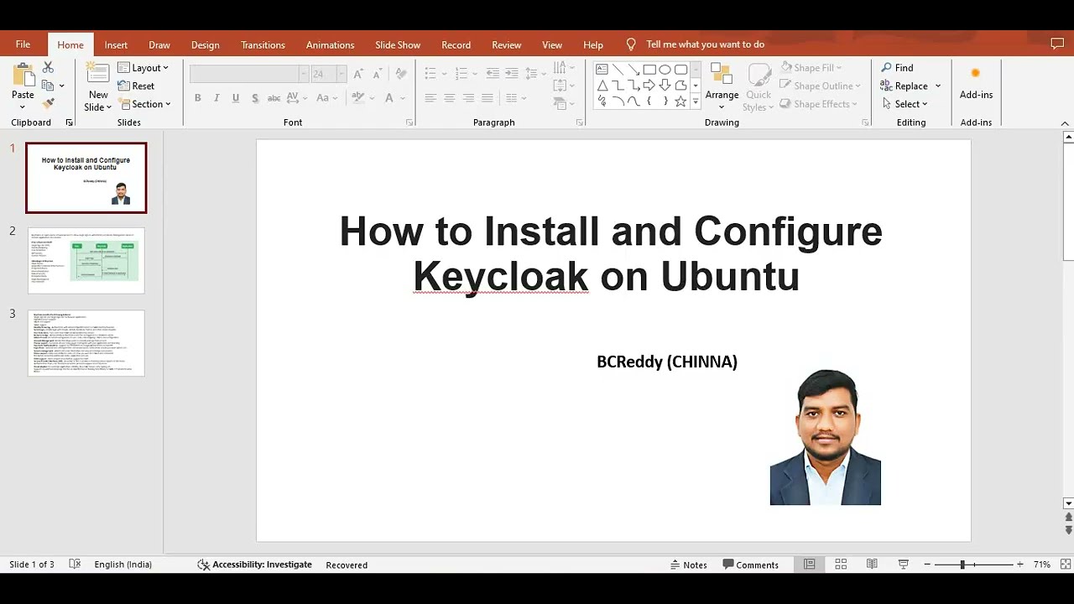Open Quick Styles gallery
The width and height of the screenshot is (1074, 604).
759,87
